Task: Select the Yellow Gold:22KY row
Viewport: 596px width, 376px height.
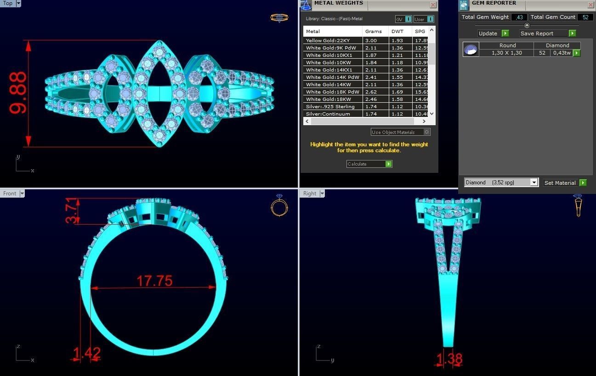Action: [366, 40]
